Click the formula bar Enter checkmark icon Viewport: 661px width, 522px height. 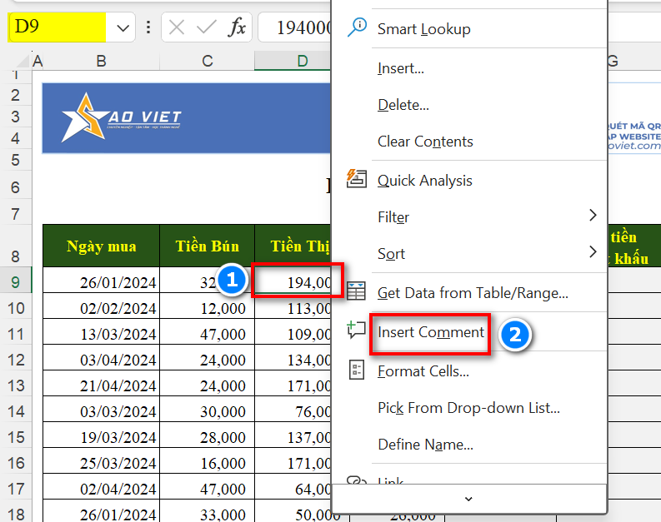(206, 27)
